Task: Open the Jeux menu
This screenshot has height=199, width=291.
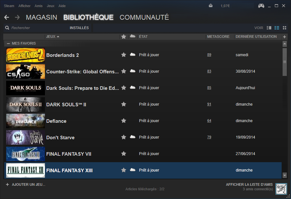Action: (x=50, y=6)
